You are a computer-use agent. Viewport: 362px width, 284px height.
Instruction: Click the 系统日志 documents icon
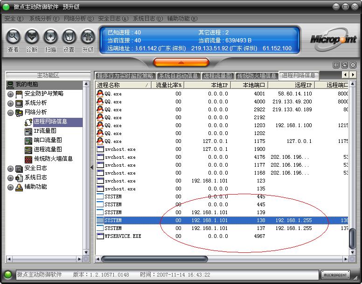pos(19,178)
